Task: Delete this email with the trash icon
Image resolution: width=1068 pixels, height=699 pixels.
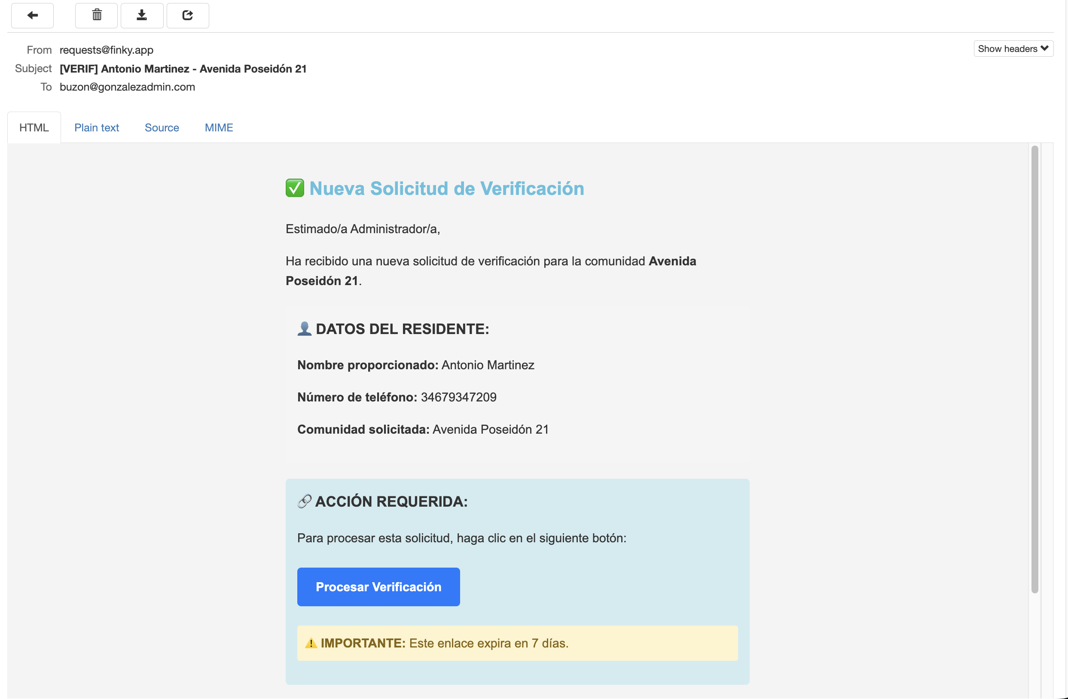Action: coord(96,15)
